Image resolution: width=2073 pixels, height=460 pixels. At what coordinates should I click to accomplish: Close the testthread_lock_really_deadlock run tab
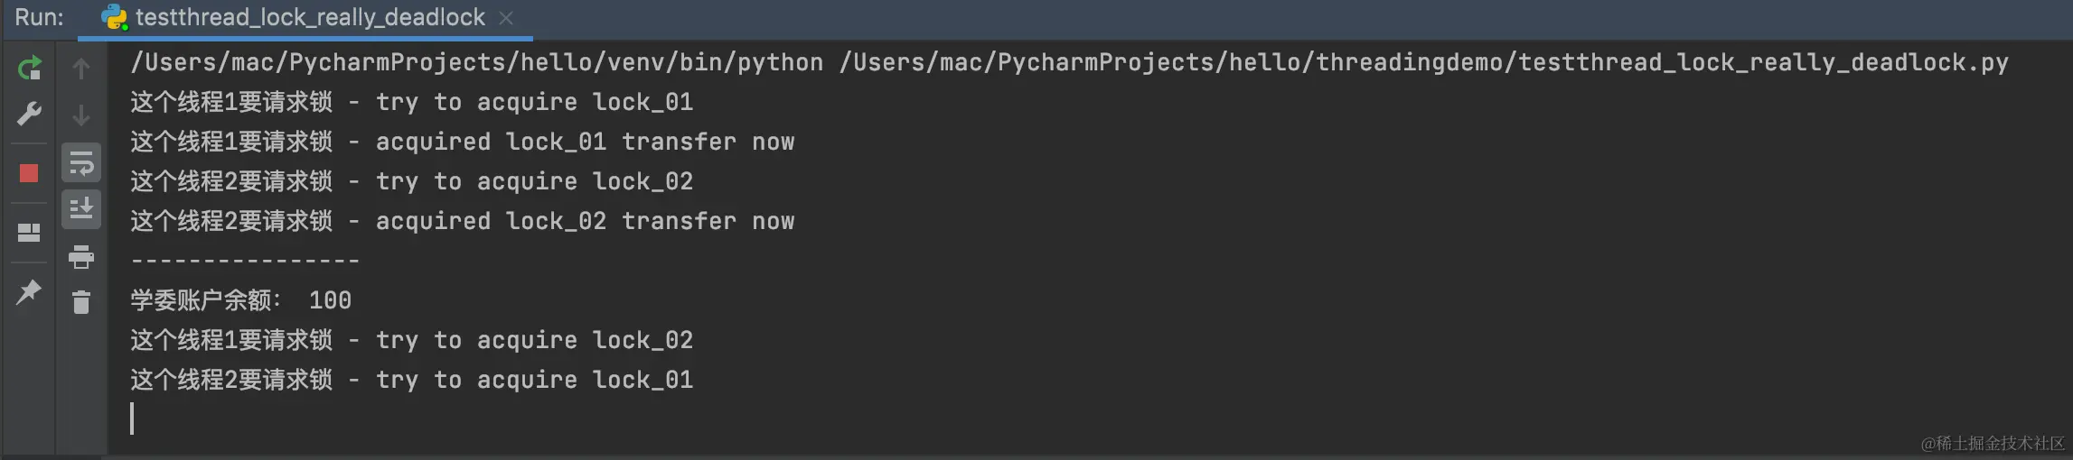click(x=506, y=18)
